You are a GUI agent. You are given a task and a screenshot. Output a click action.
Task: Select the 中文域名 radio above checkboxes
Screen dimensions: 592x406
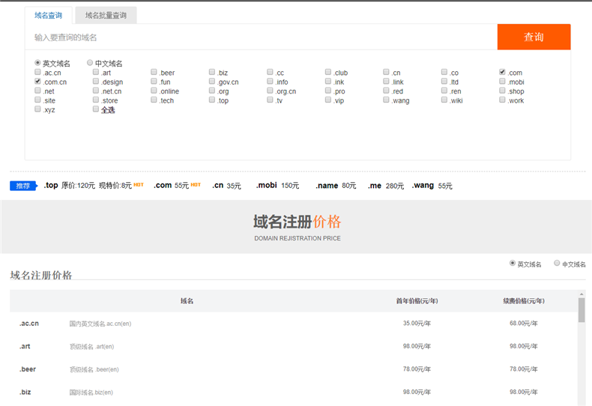90,64
